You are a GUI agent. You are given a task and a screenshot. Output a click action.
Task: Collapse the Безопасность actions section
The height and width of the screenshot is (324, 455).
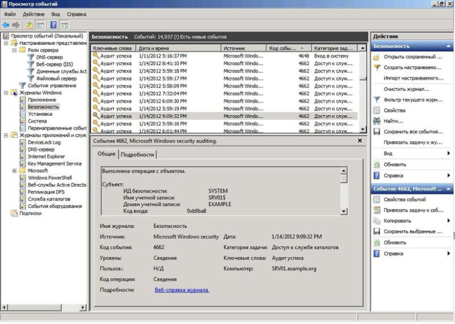449,47
